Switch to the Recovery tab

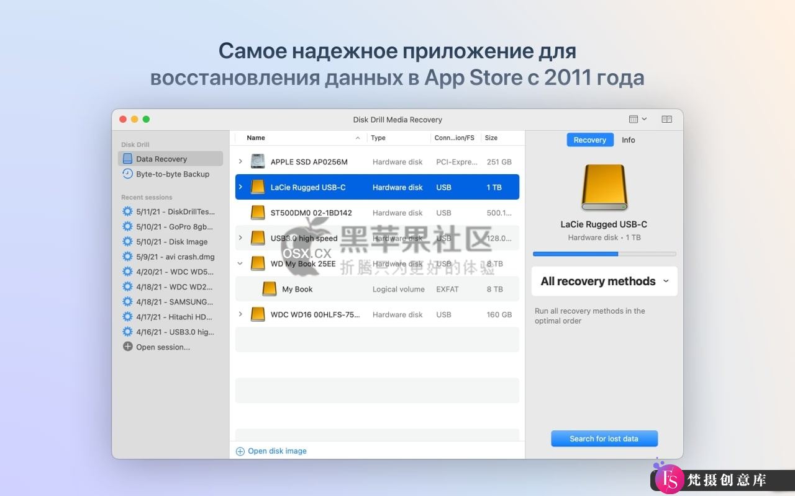click(590, 139)
